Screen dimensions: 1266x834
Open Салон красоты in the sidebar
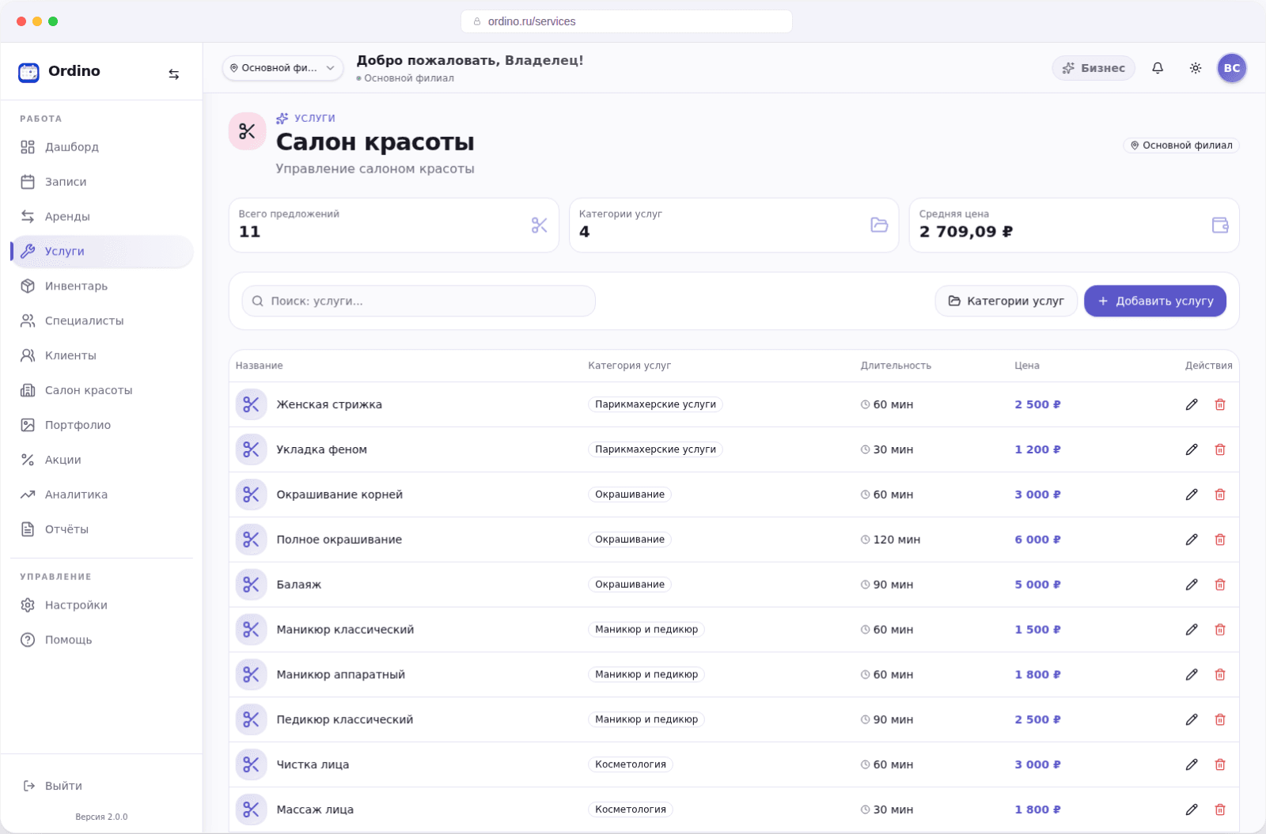click(x=102, y=391)
